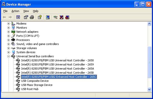Expand Sound, video and game controllers
The height and width of the screenshot is (99, 153).
click(x=8, y=44)
